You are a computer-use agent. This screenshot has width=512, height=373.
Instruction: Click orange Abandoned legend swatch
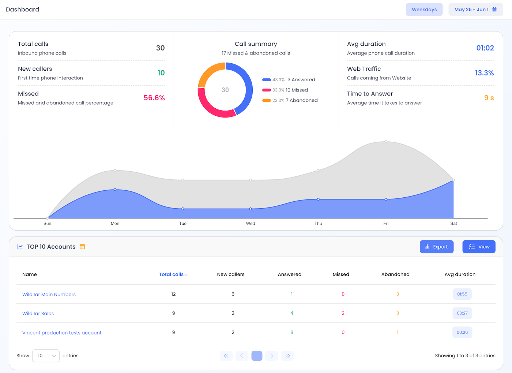(x=267, y=100)
